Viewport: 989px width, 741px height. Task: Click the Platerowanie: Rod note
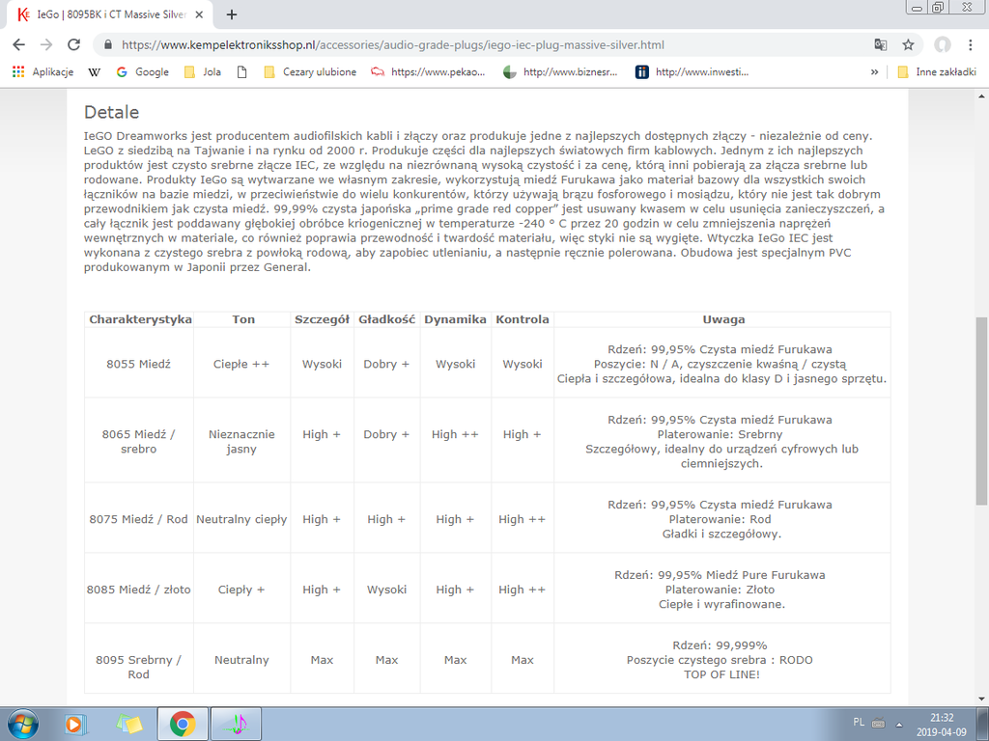pyautogui.click(x=720, y=519)
